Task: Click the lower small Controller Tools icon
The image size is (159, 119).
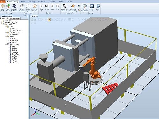Action: click(x=79, y=10)
